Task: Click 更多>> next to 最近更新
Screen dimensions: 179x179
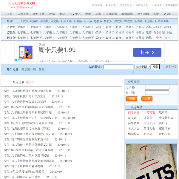Action: point(30,82)
